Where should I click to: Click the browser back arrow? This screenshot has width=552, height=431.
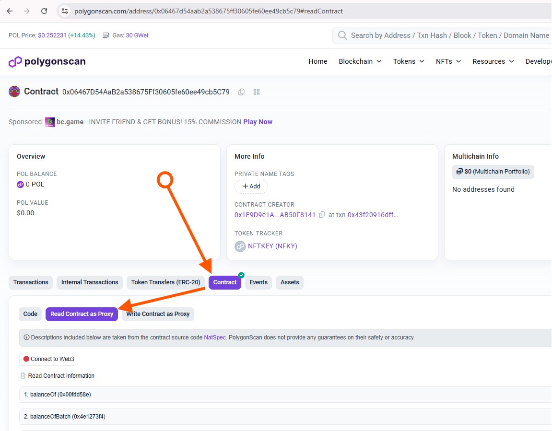point(10,11)
